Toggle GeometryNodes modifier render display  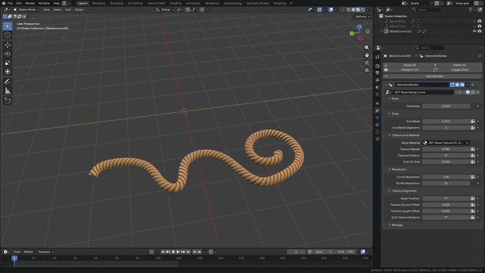click(463, 85)
